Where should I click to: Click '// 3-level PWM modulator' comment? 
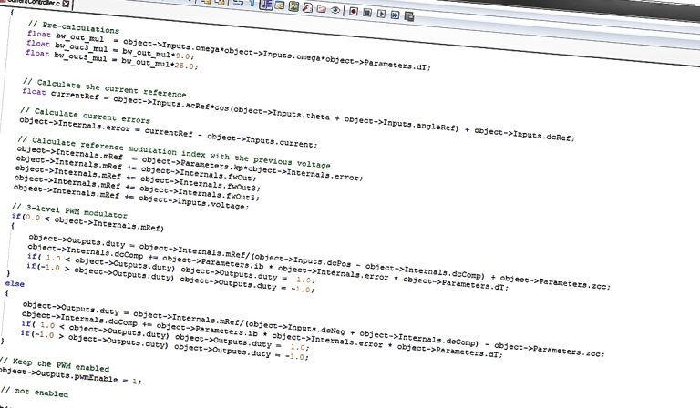pos(69,211)
